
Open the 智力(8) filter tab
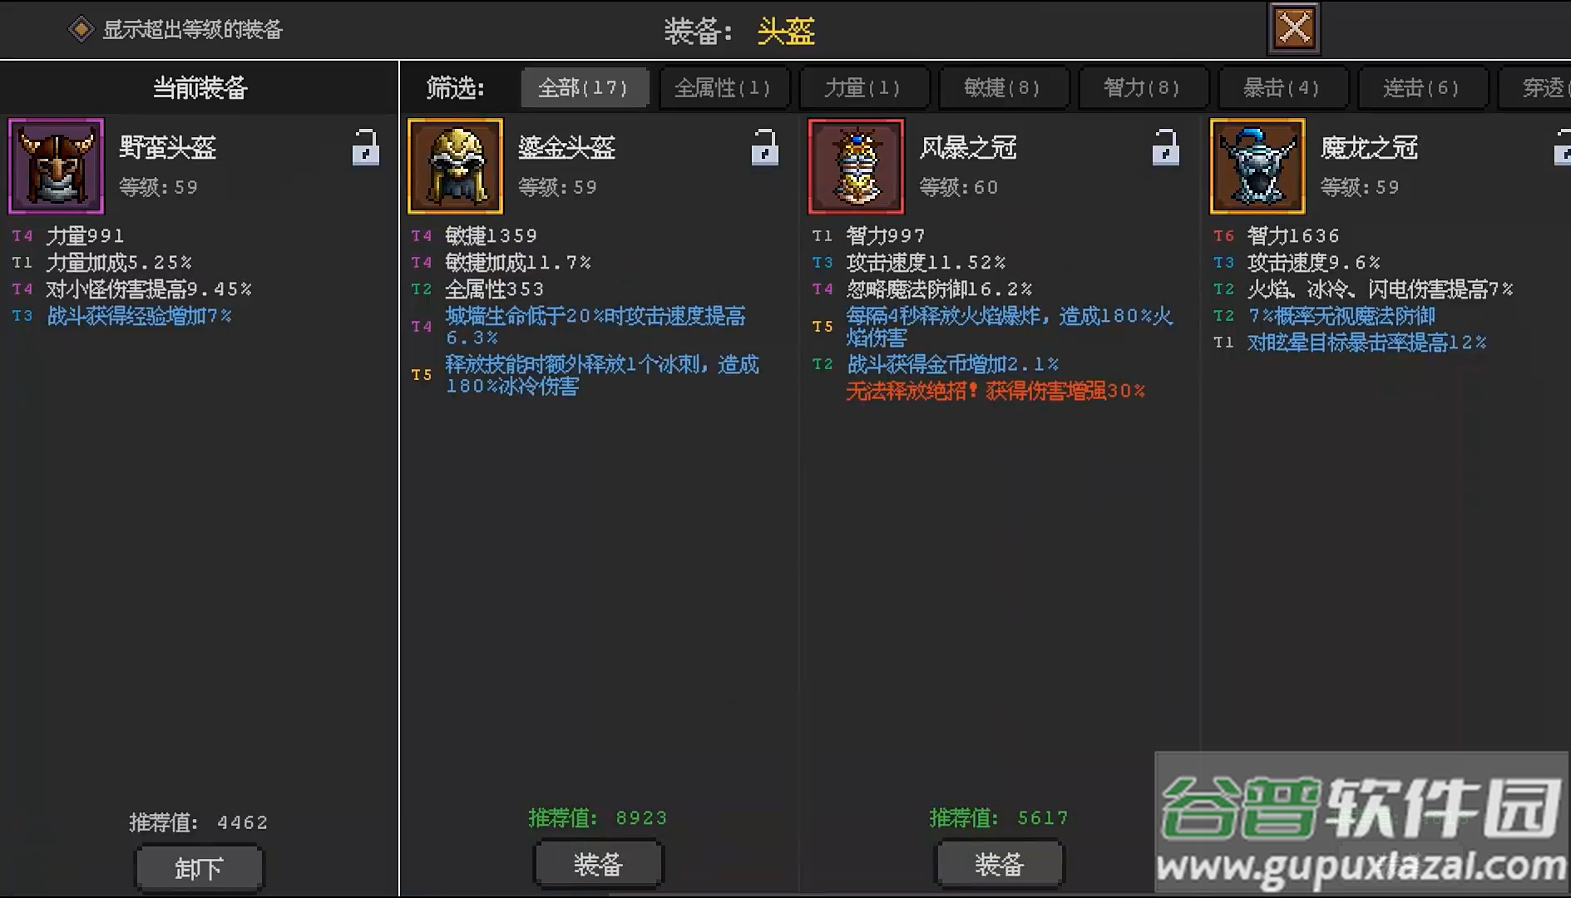[x=1143, y=88]
